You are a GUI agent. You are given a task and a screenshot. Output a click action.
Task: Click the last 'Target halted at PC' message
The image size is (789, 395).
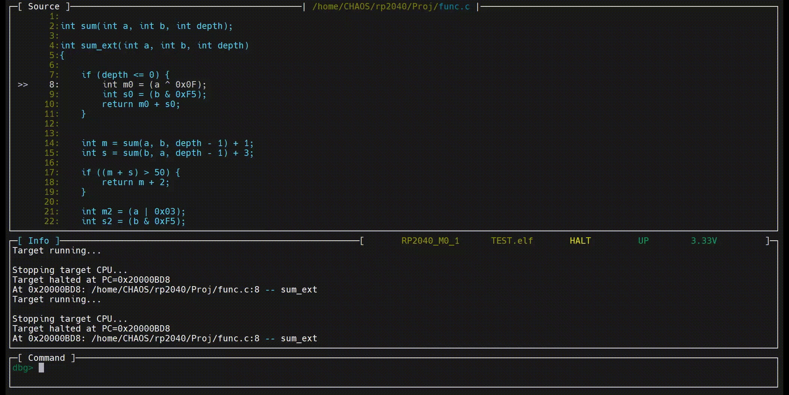(91, 329)
